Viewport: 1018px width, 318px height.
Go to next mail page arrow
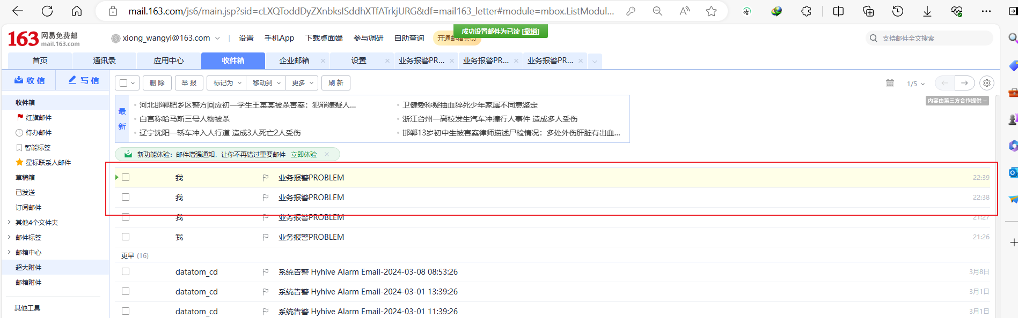pos(964,83)
